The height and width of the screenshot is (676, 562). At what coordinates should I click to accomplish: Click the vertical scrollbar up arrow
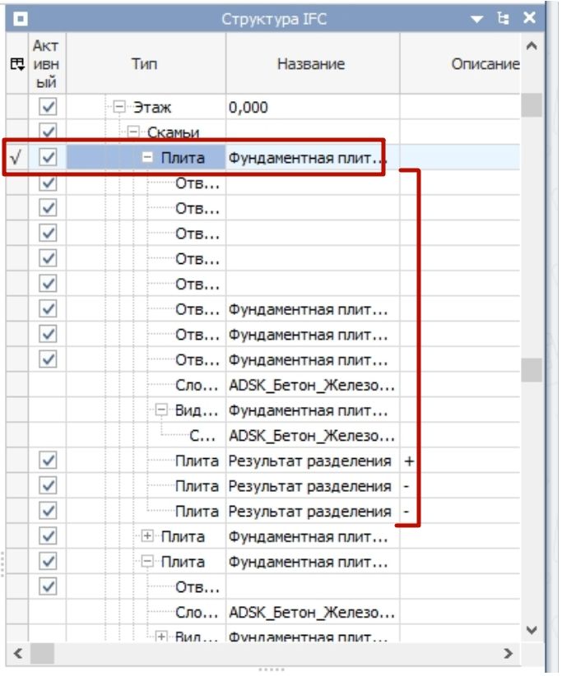point(532,46)
